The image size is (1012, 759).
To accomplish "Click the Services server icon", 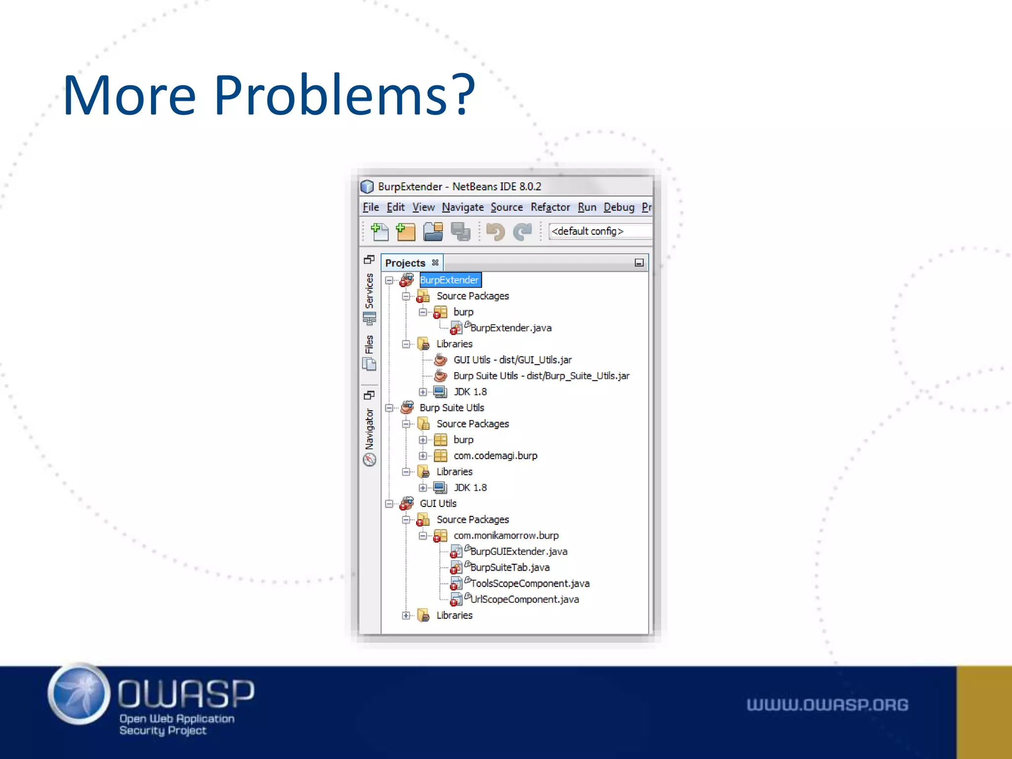I will (x=369, y=318).
